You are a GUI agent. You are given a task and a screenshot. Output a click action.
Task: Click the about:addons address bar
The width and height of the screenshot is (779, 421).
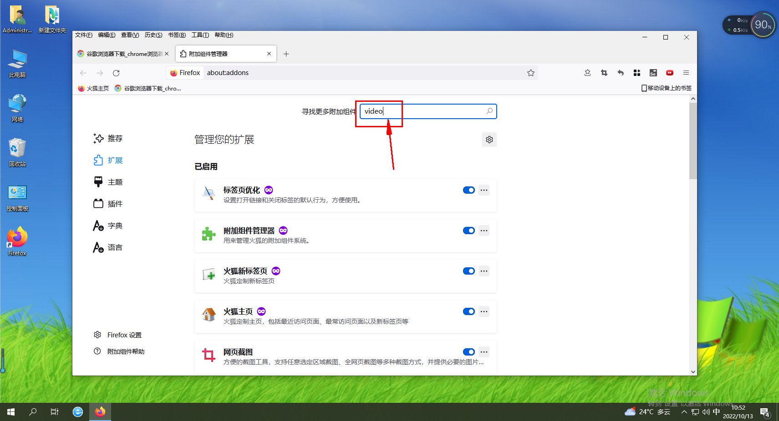(x=352, y=73)
